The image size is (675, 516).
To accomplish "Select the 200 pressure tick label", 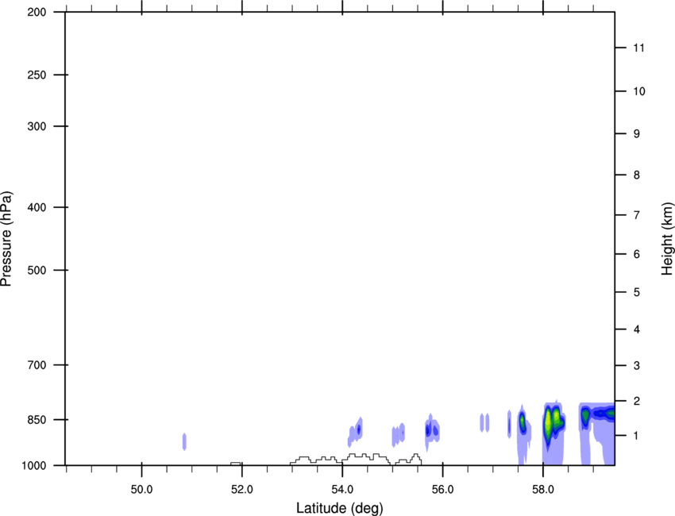I will [37, 12].
